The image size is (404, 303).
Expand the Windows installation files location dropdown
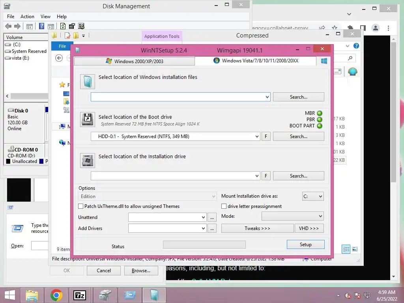coord(267,97)
